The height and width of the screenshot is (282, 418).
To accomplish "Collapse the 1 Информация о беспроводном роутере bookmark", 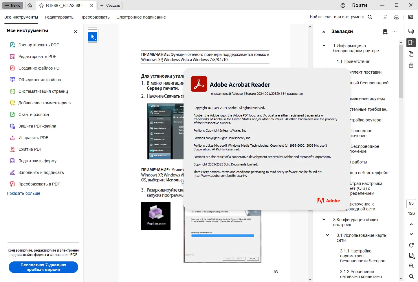I will 324,46.
